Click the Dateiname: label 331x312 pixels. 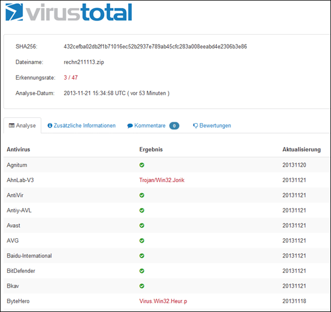(x=29, y=62)
